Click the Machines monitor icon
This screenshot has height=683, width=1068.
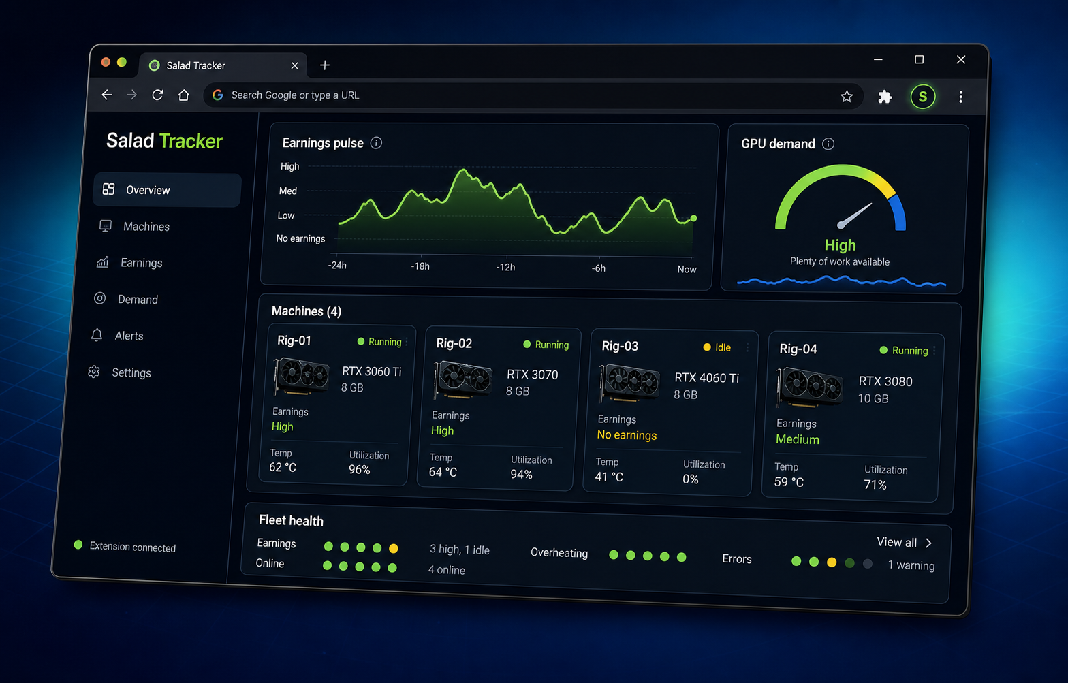coord(106,225)
